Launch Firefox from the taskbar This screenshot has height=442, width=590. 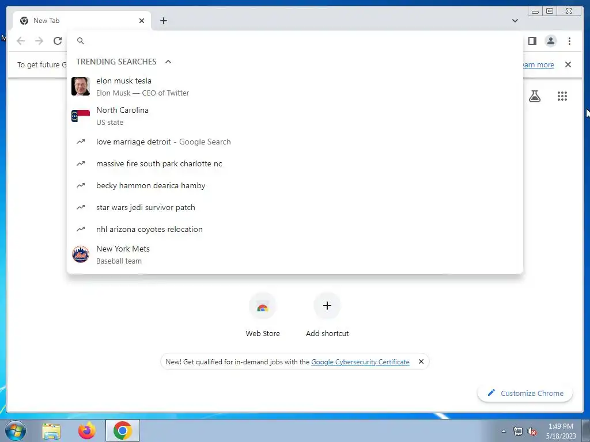click(x=87, y=430)
